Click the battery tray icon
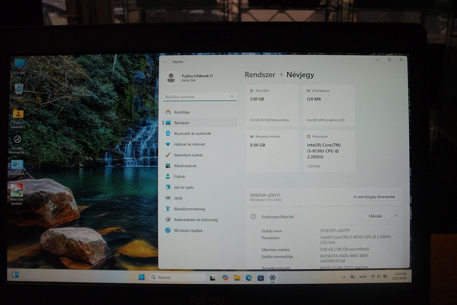 (x=385, y=276)
